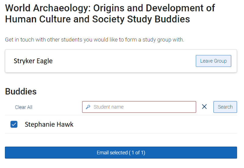Click the checkmark beside Stephanie Hawk
Image resolution: width=244 pixels, height=168 pixels.
pos(14,124)
